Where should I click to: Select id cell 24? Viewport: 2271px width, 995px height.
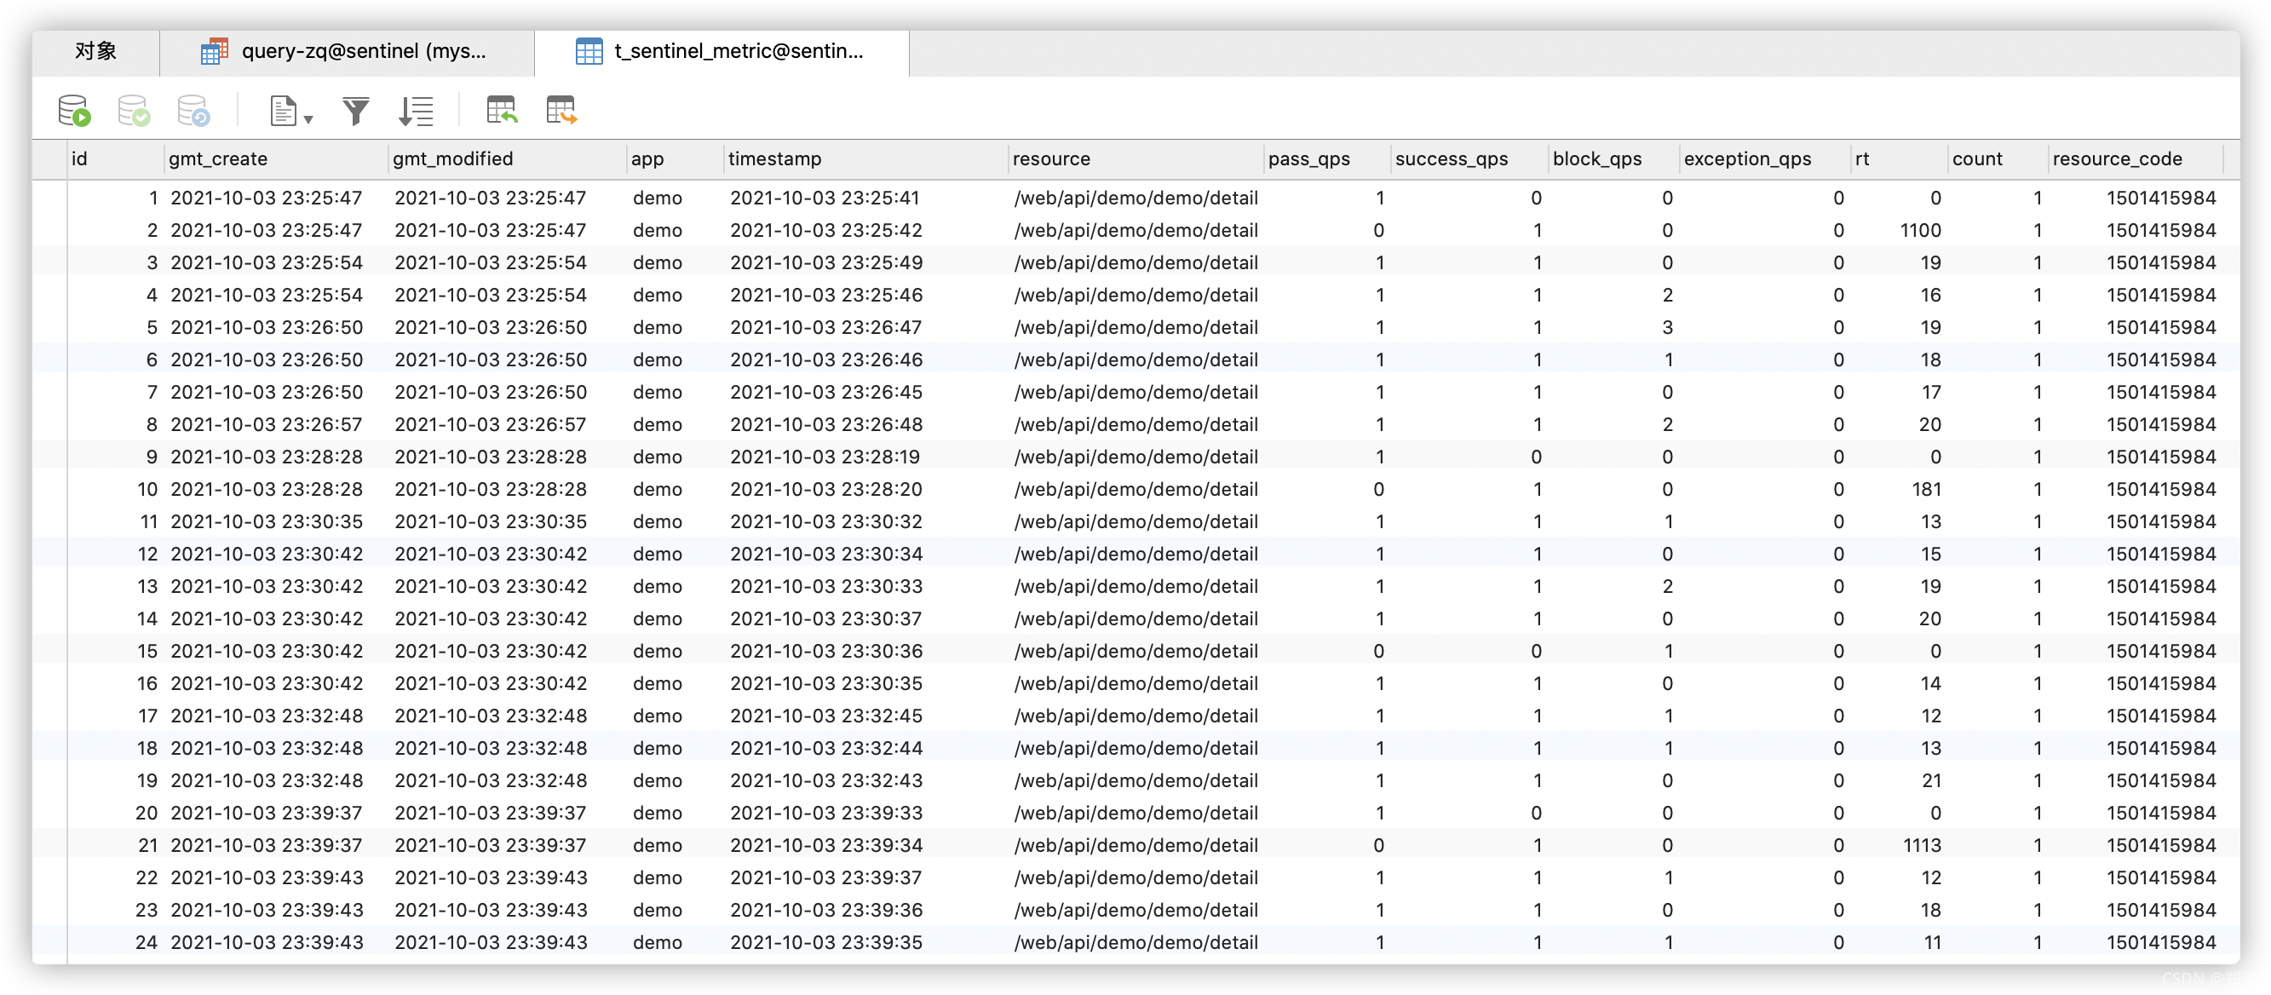[146, 942]
